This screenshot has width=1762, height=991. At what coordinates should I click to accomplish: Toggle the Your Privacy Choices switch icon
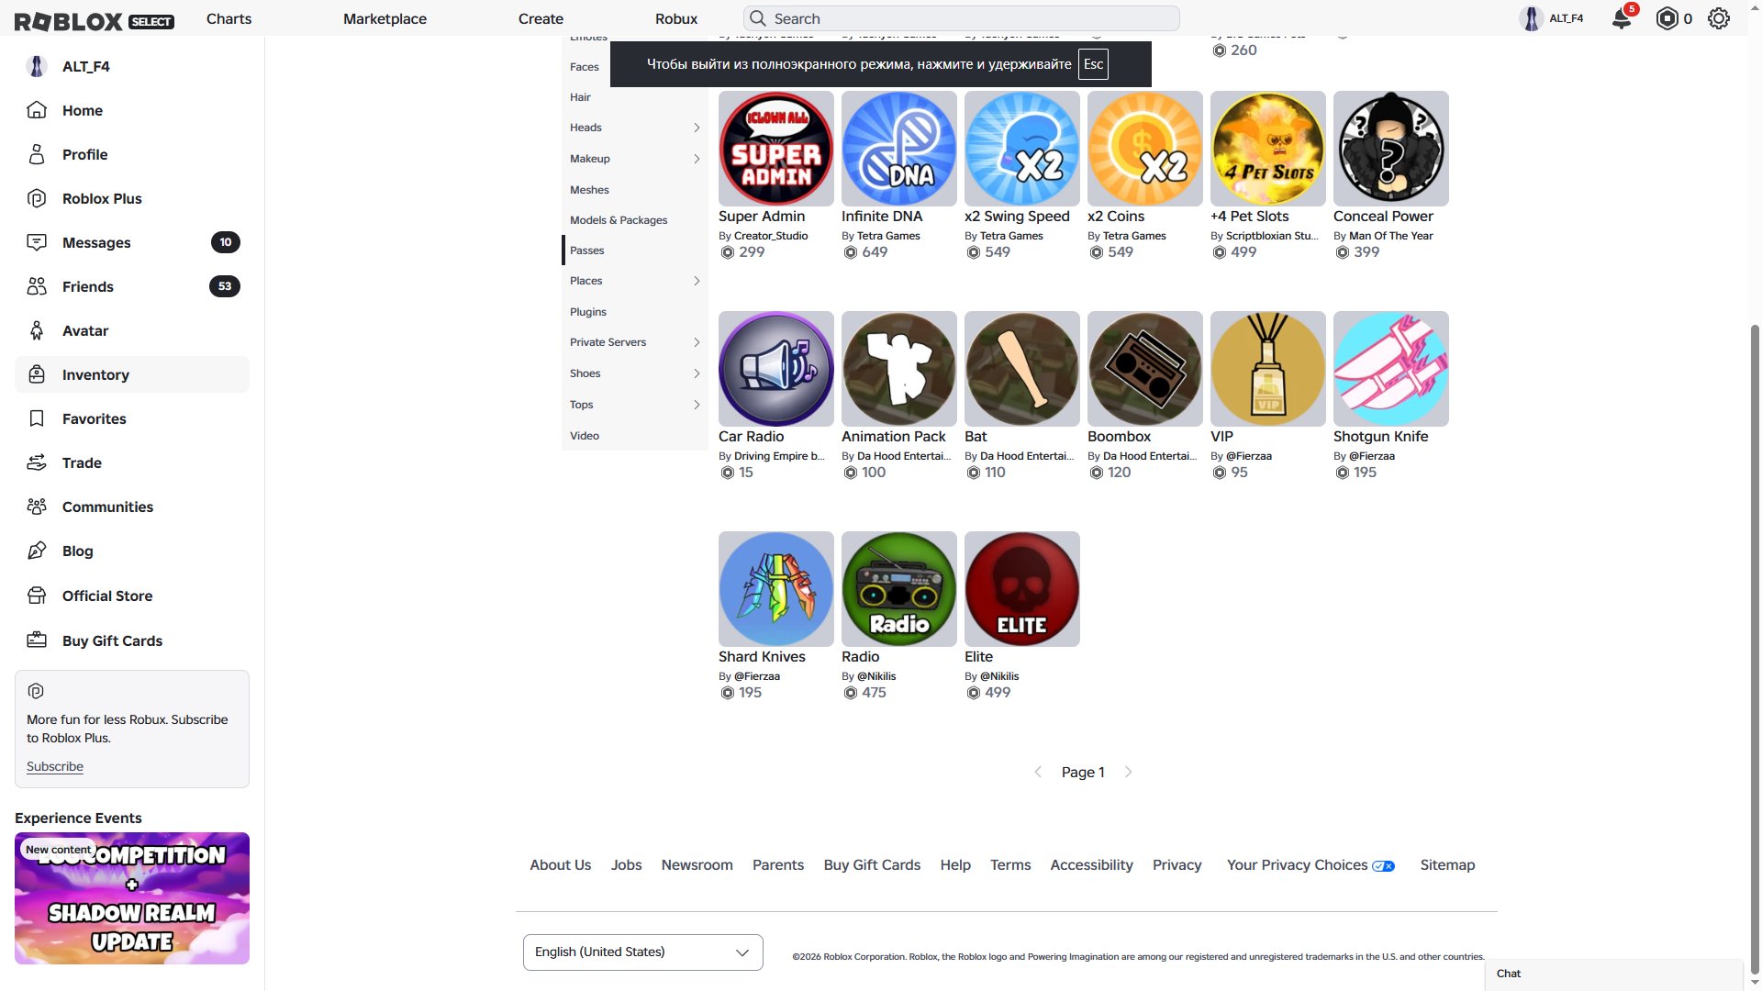click(1384, 866)
